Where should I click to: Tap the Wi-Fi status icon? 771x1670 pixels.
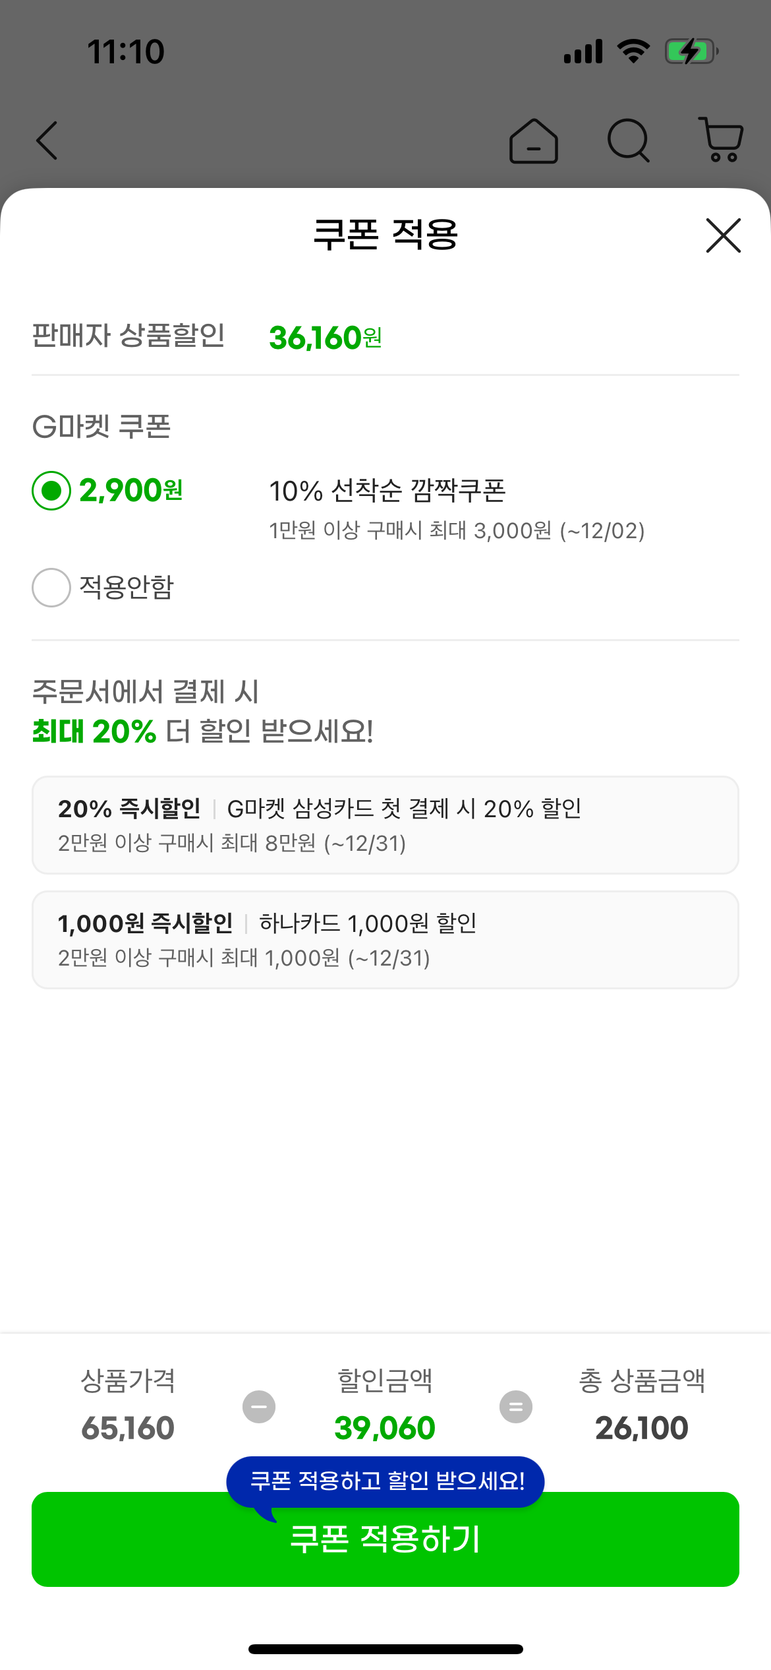click(633, 51)
